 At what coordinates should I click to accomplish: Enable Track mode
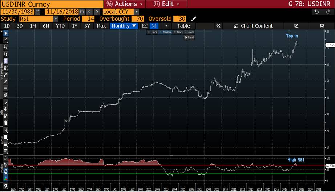(x=153, y=32)
